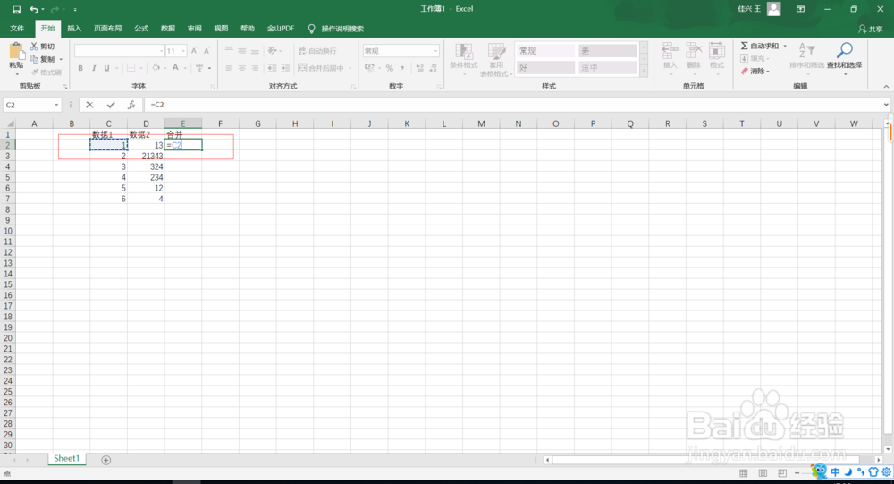Click the Paste (粘贴) clipboard icon
Screen dimensions: 894x484
16,53
